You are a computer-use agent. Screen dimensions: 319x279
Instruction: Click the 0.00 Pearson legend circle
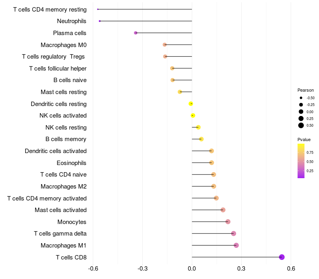[x=301, y=112]
